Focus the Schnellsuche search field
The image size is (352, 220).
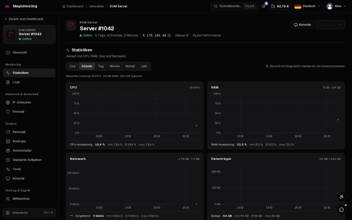(235, 6)
